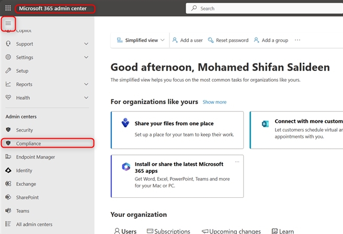Image resolution: width=343 pixels, height=234 pixels.
Task: Click the Setup wrench icon
Action: pos(8,71)
